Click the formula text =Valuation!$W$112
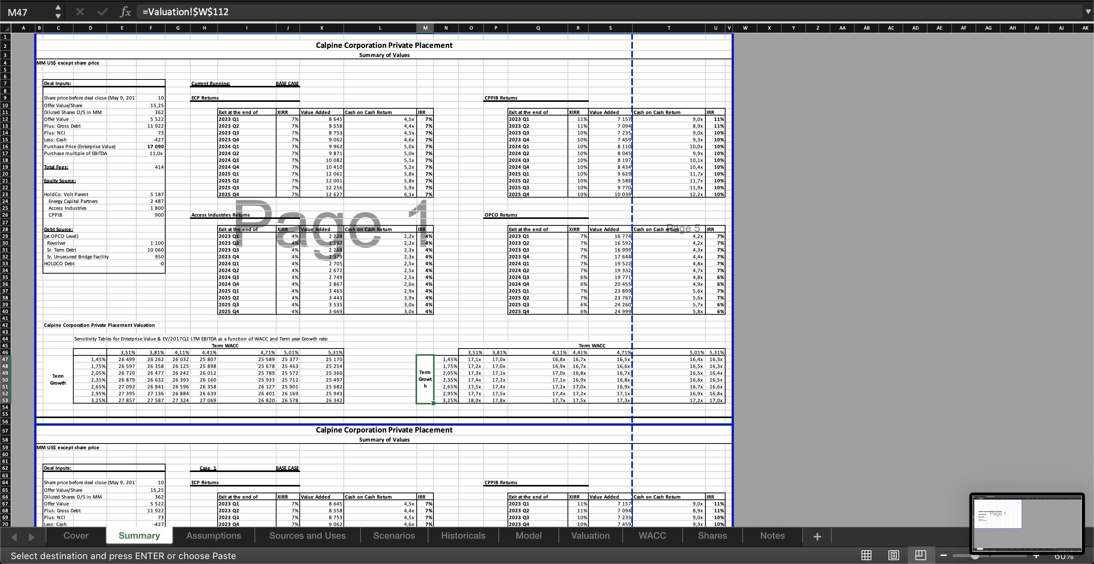The height and width of the screenshot is (564, 1094). 186,12
